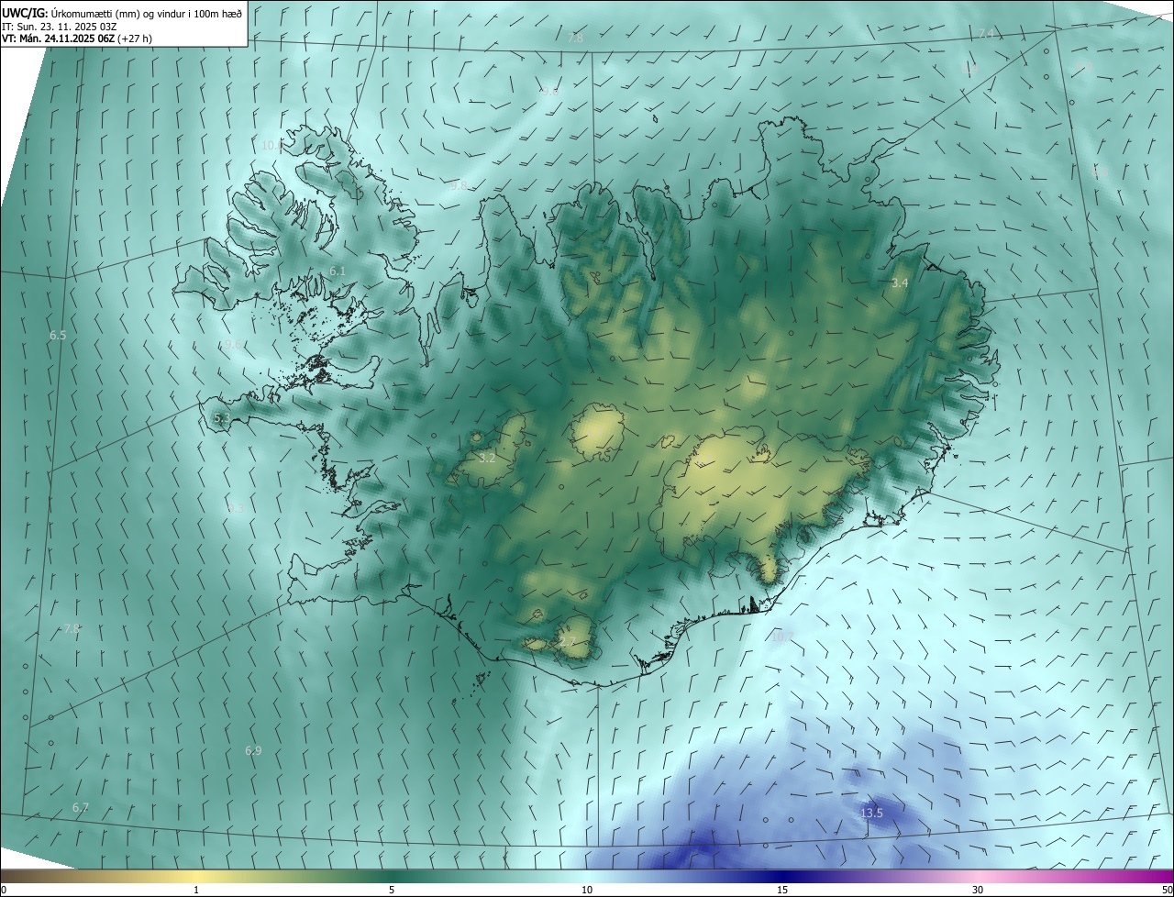
Task: Click the 7.8 value north of Iceland
Action: [x=575, y=39]
